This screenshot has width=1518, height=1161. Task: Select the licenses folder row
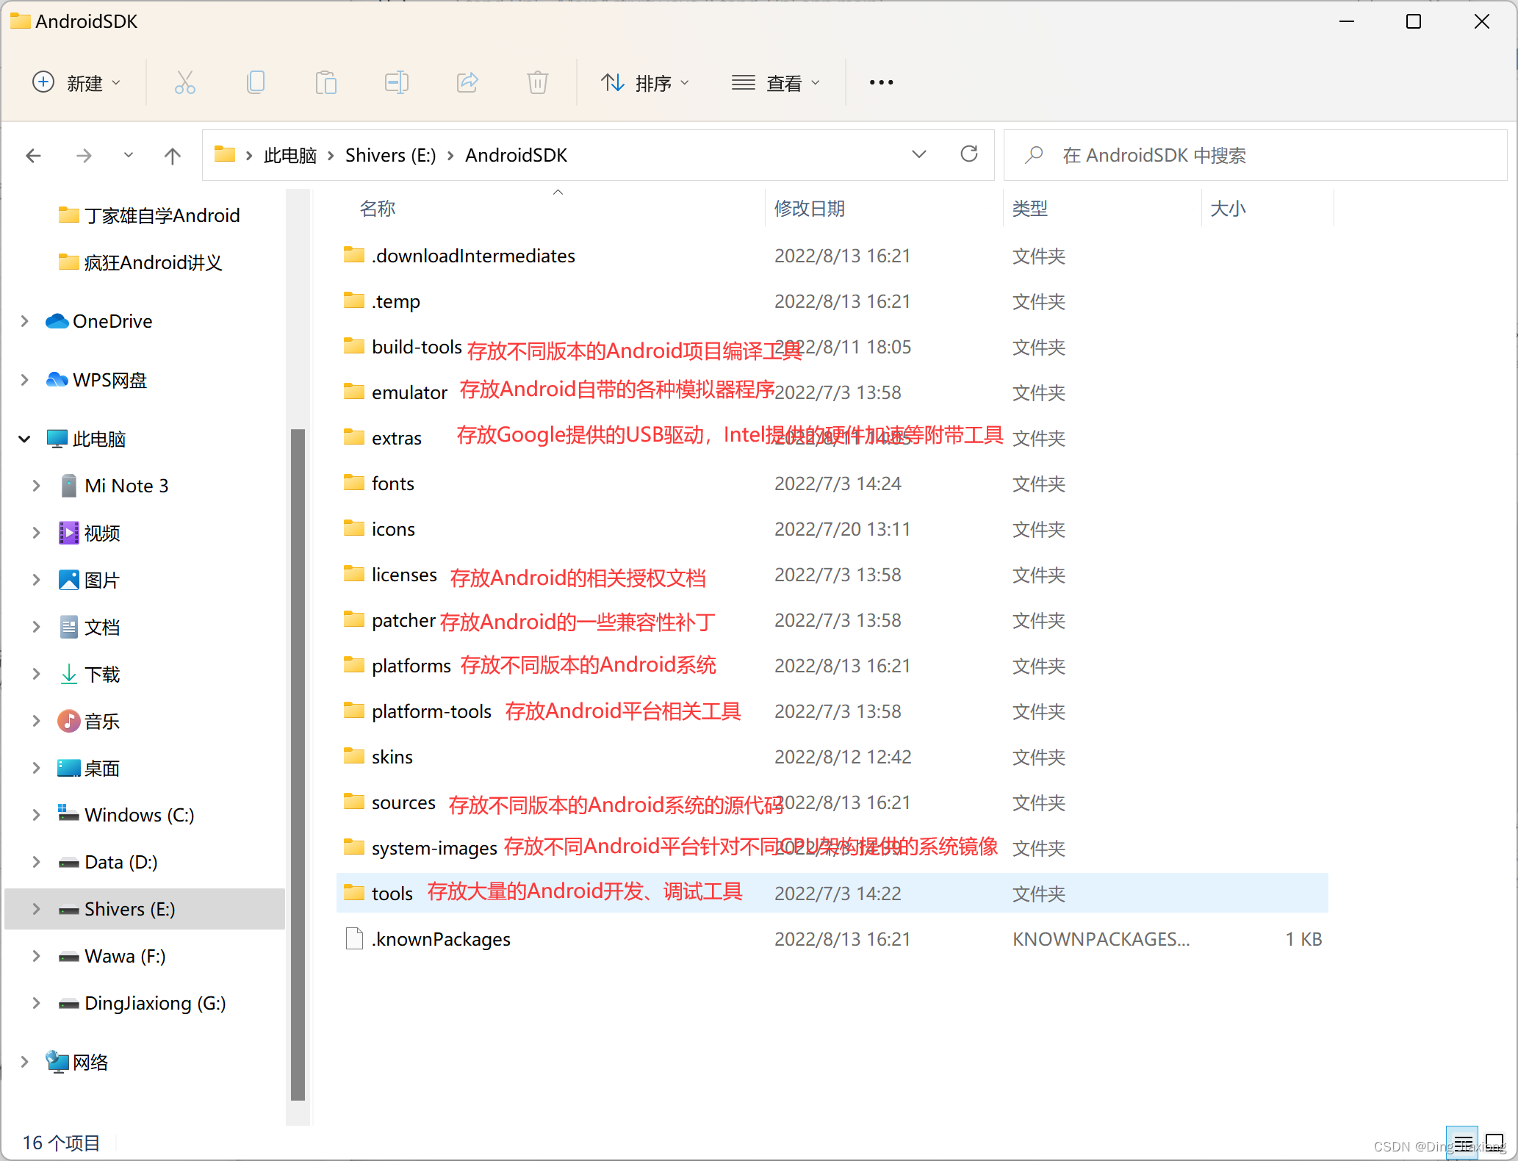pyautogui.click(x=832, y=575)
